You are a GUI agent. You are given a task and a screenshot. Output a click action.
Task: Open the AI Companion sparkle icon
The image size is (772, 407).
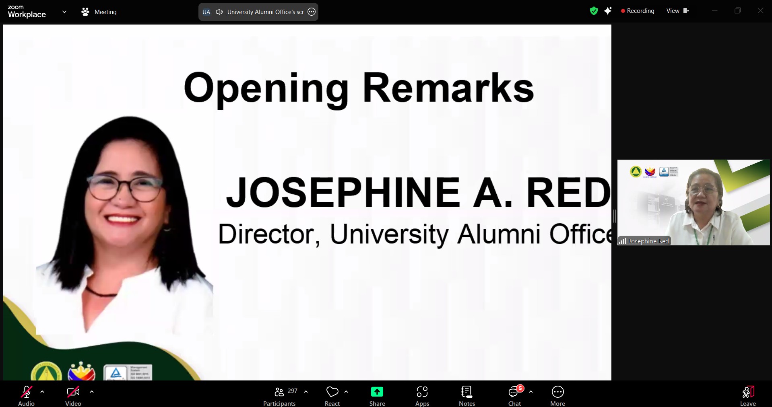pos(608,11)
